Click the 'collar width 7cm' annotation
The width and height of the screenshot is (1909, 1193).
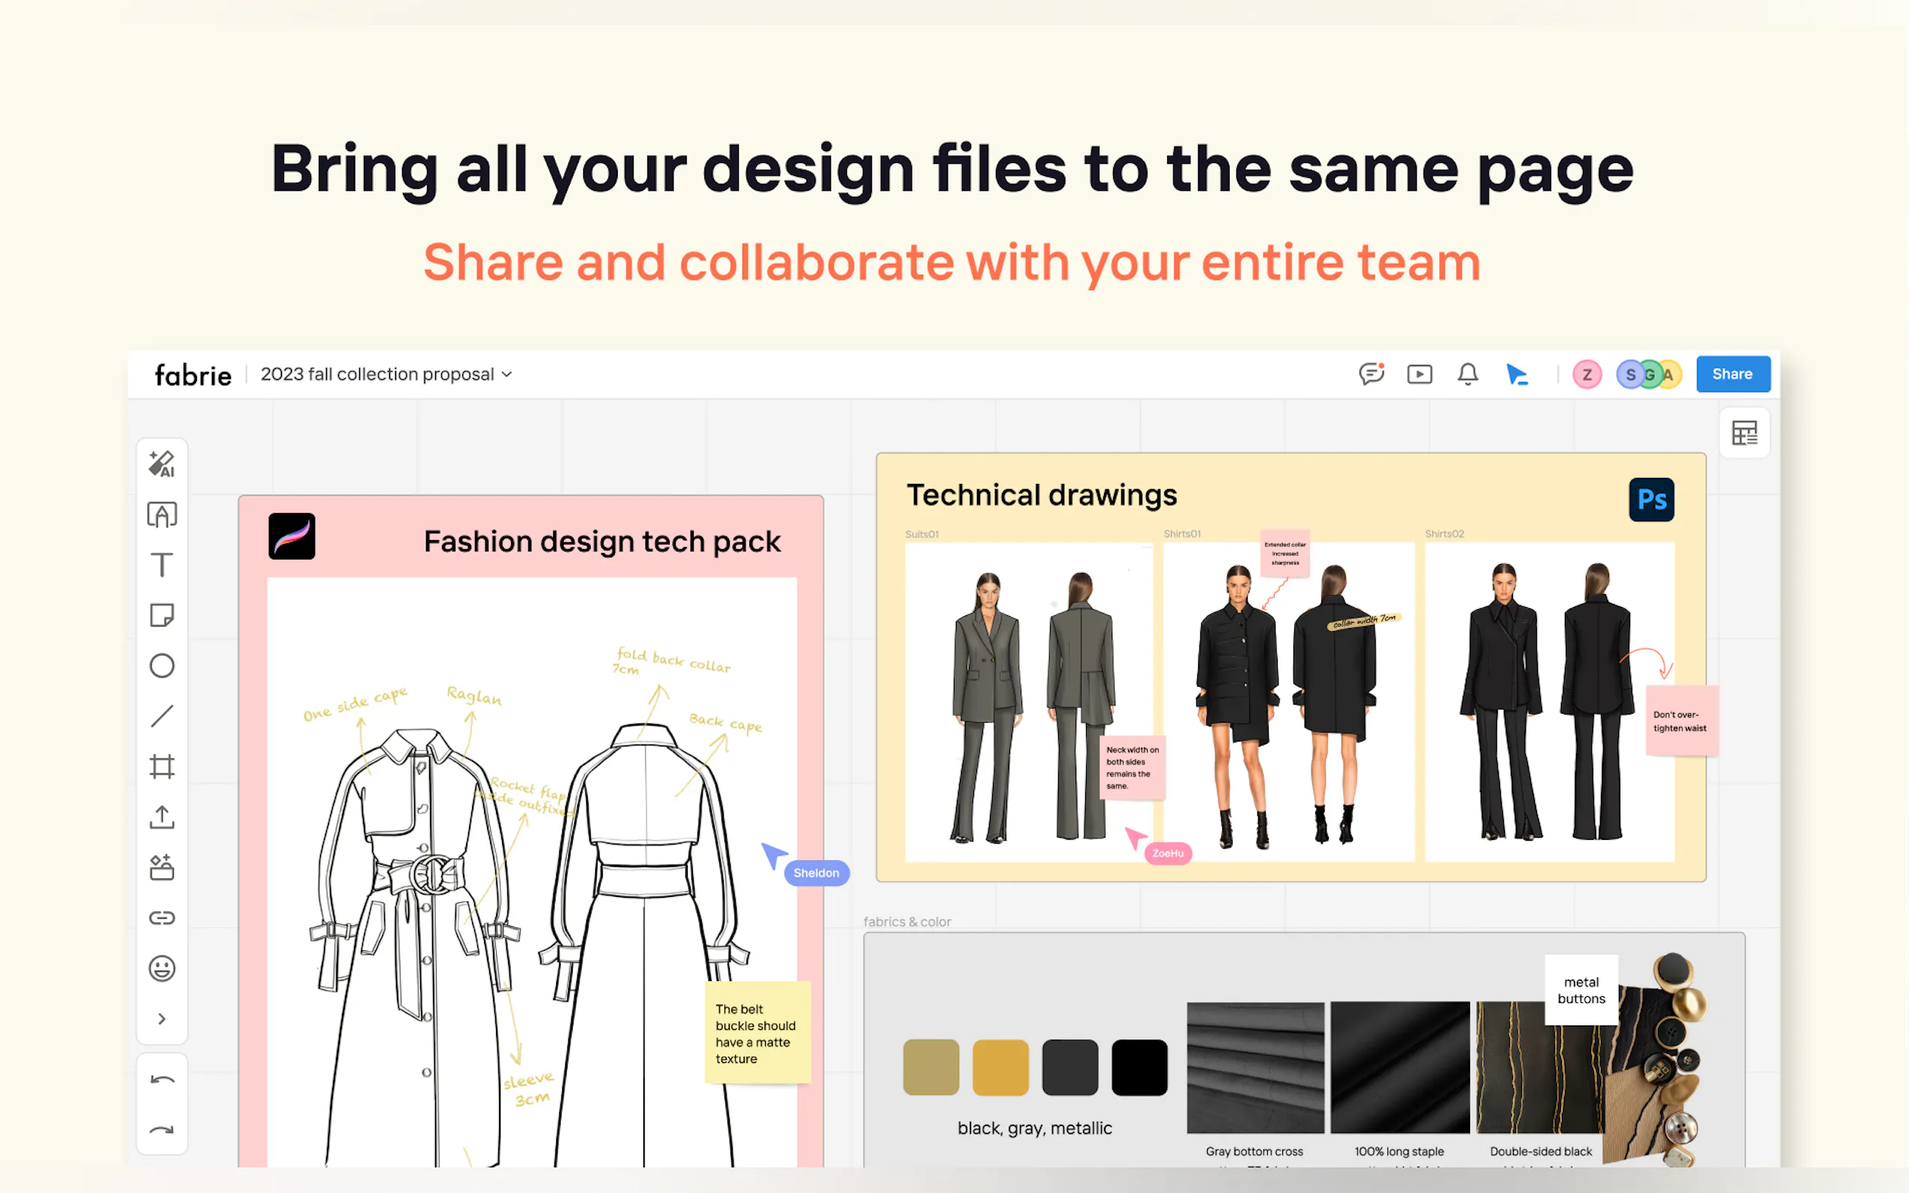point(1364,621)
